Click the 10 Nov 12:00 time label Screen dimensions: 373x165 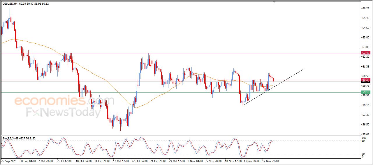tap(233, 161)
